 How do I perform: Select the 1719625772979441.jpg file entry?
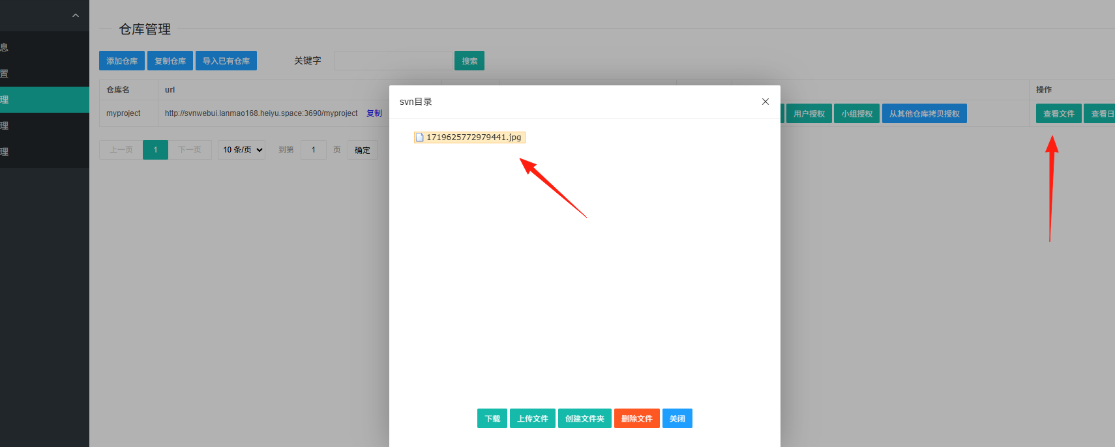pos(469,137)
